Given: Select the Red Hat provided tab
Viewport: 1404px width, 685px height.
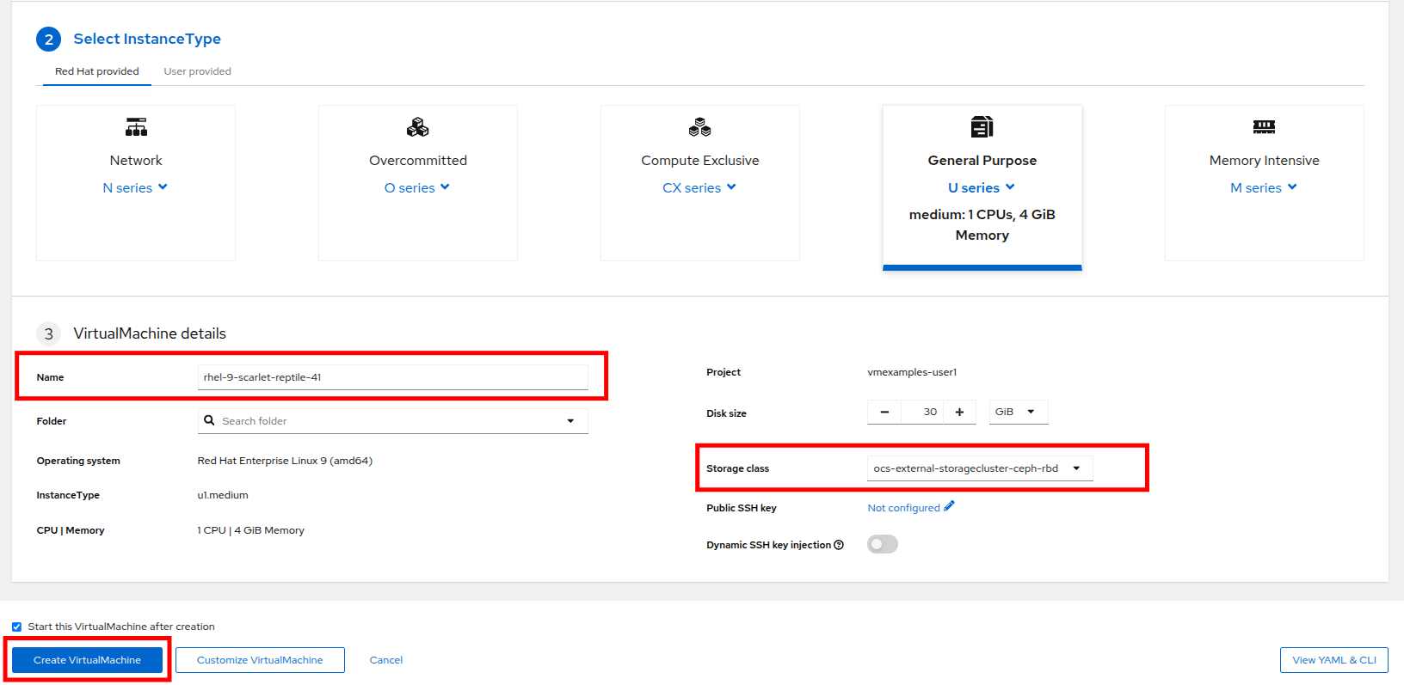Looking at the screenshot, I should coord(97,71).
